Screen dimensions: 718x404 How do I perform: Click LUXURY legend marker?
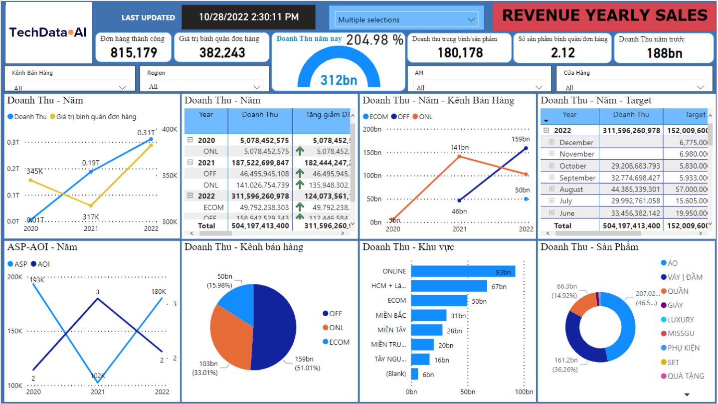664,320
